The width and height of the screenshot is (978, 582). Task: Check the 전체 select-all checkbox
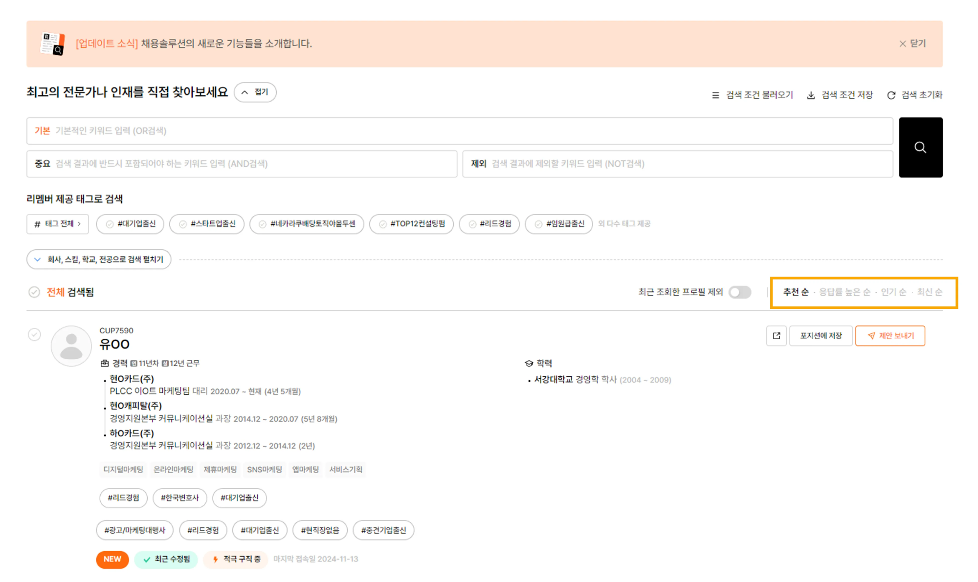(x=34, y=292)
